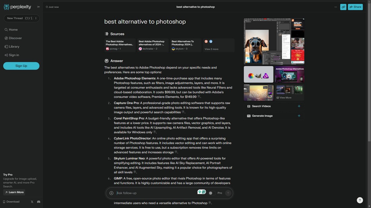The width and height of the screenshot is (371, 208).
Task: Expand the Generate Image section
Action: 274,116
